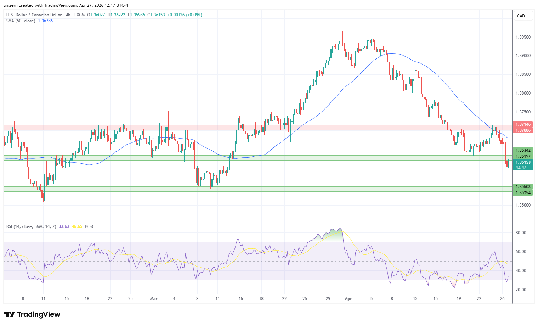Click the 1.38000 price axis label
The image size is (538, 325).
coord(523,93)
